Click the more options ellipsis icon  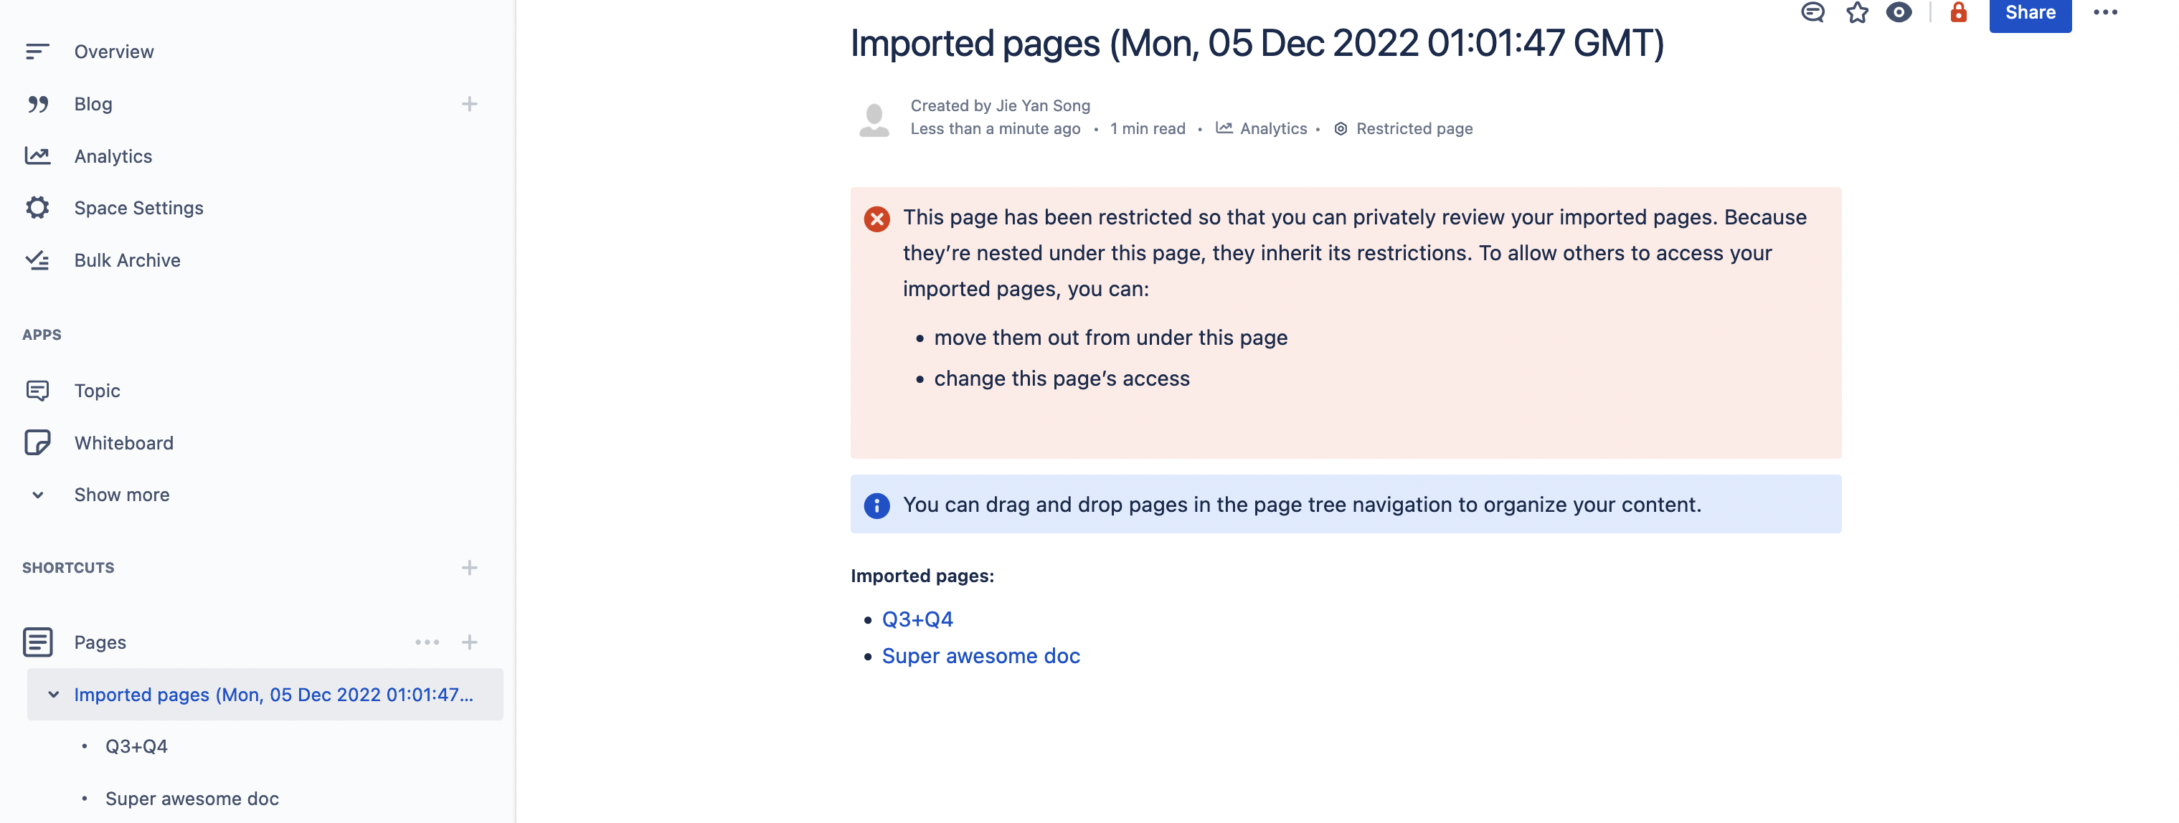tap(2107, 11)
